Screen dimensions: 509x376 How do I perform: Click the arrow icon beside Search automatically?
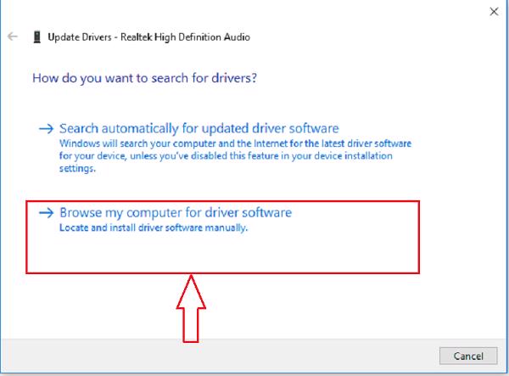(46, 129)
